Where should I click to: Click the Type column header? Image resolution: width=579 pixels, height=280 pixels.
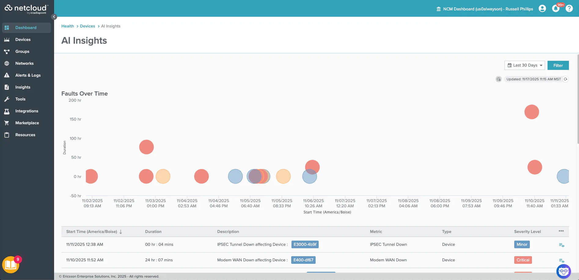446,231
